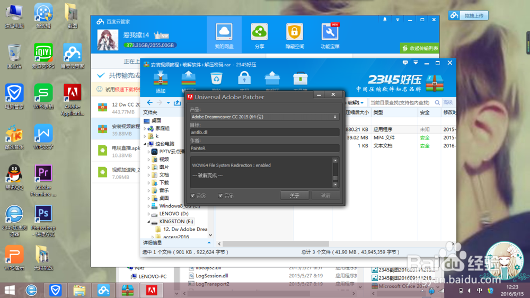This screenshot has width=530, height=298.
Task: Collapse the 这台电脑 tree node
Action: [145, 144]
